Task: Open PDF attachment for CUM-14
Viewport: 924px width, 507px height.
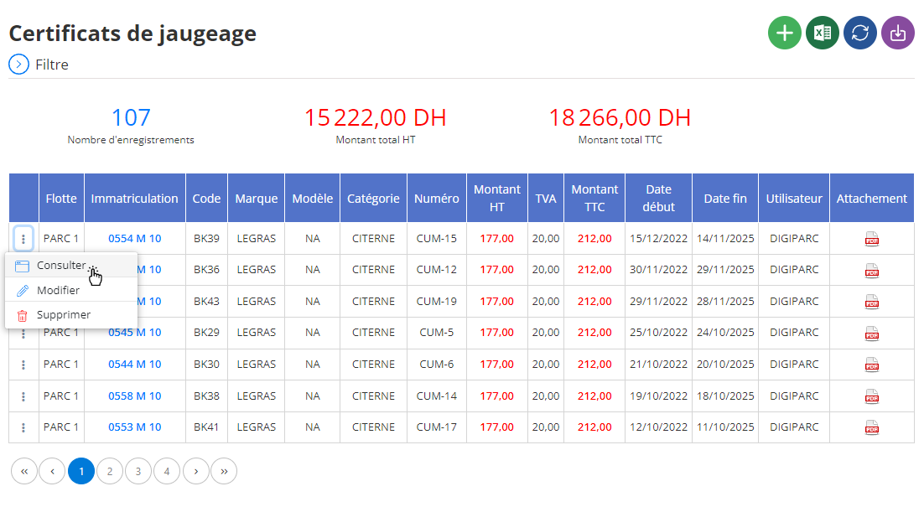Action: (x=871, y=396)
